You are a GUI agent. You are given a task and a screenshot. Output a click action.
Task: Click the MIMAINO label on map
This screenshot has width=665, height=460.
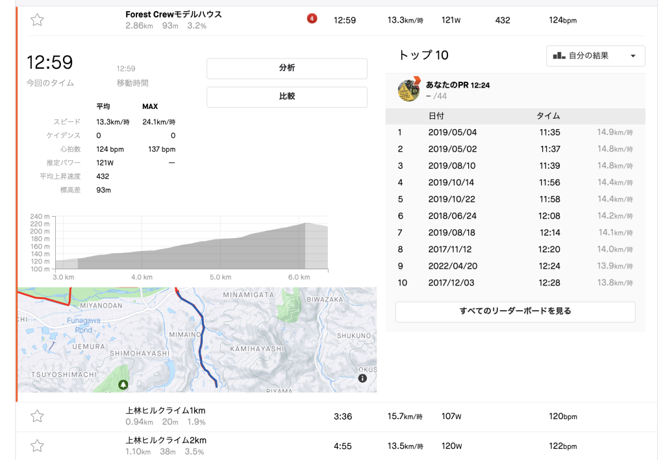(185, 335)
